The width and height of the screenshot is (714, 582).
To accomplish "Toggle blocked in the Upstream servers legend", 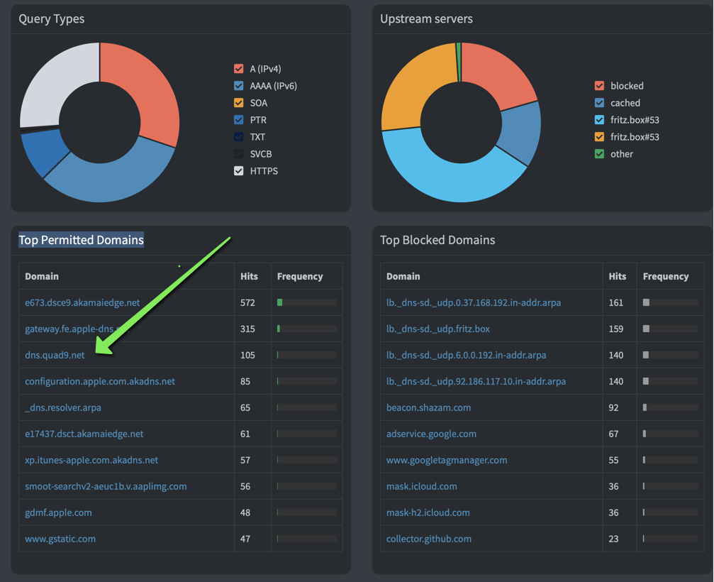I will [599, 85].
